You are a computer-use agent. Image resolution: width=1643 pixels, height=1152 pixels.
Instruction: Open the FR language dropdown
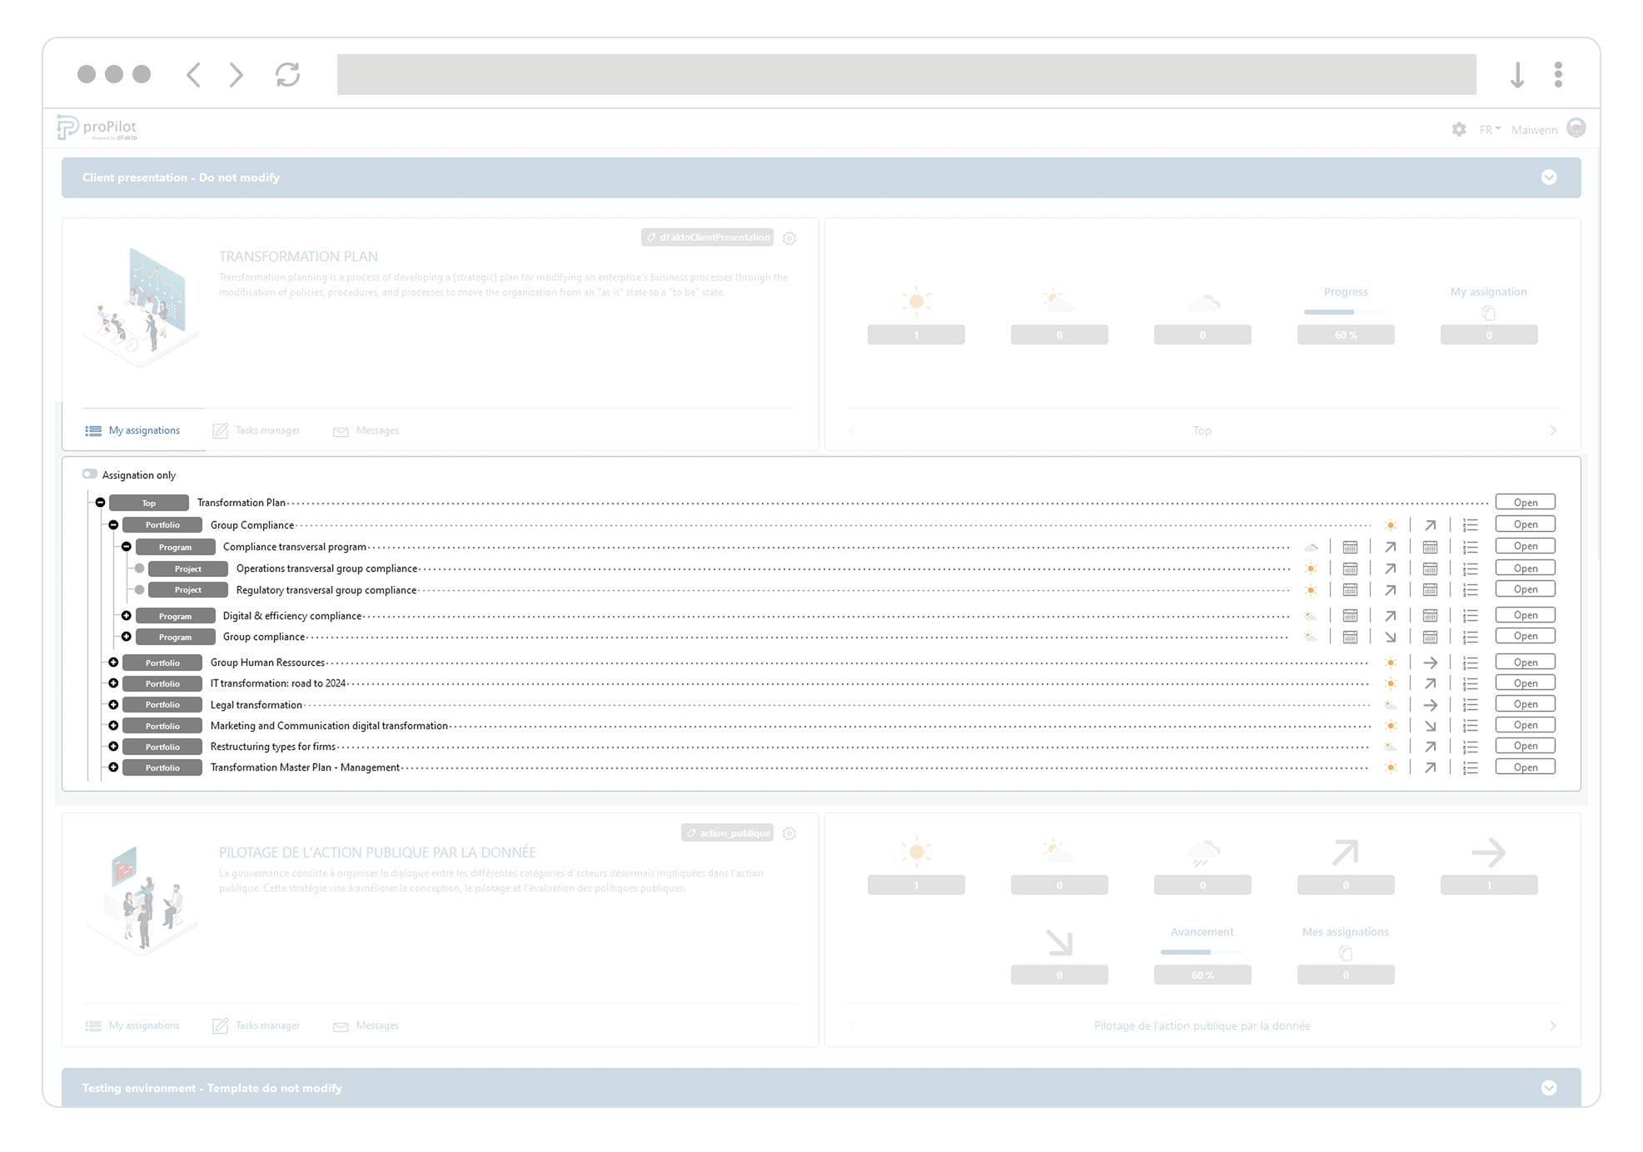click(x=1490, y=129)
